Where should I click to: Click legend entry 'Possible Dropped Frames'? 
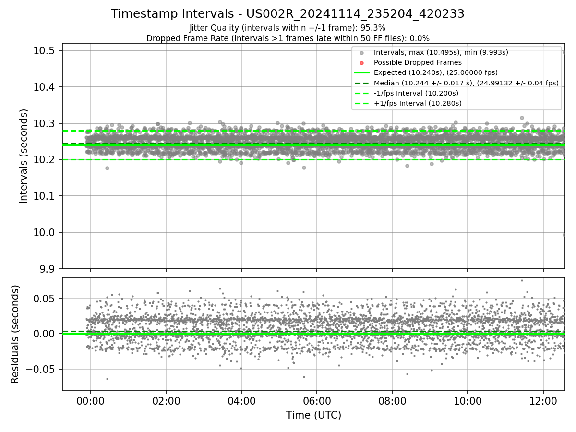(418, 62)
